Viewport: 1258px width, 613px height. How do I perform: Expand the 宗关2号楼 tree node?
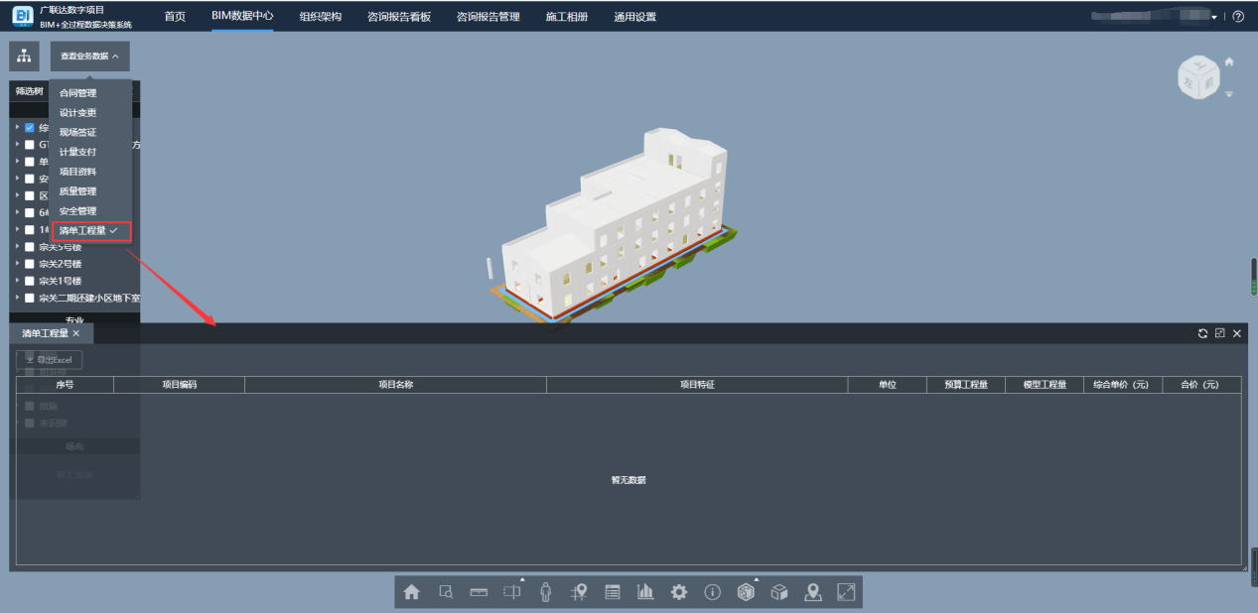tap(17, 264)
